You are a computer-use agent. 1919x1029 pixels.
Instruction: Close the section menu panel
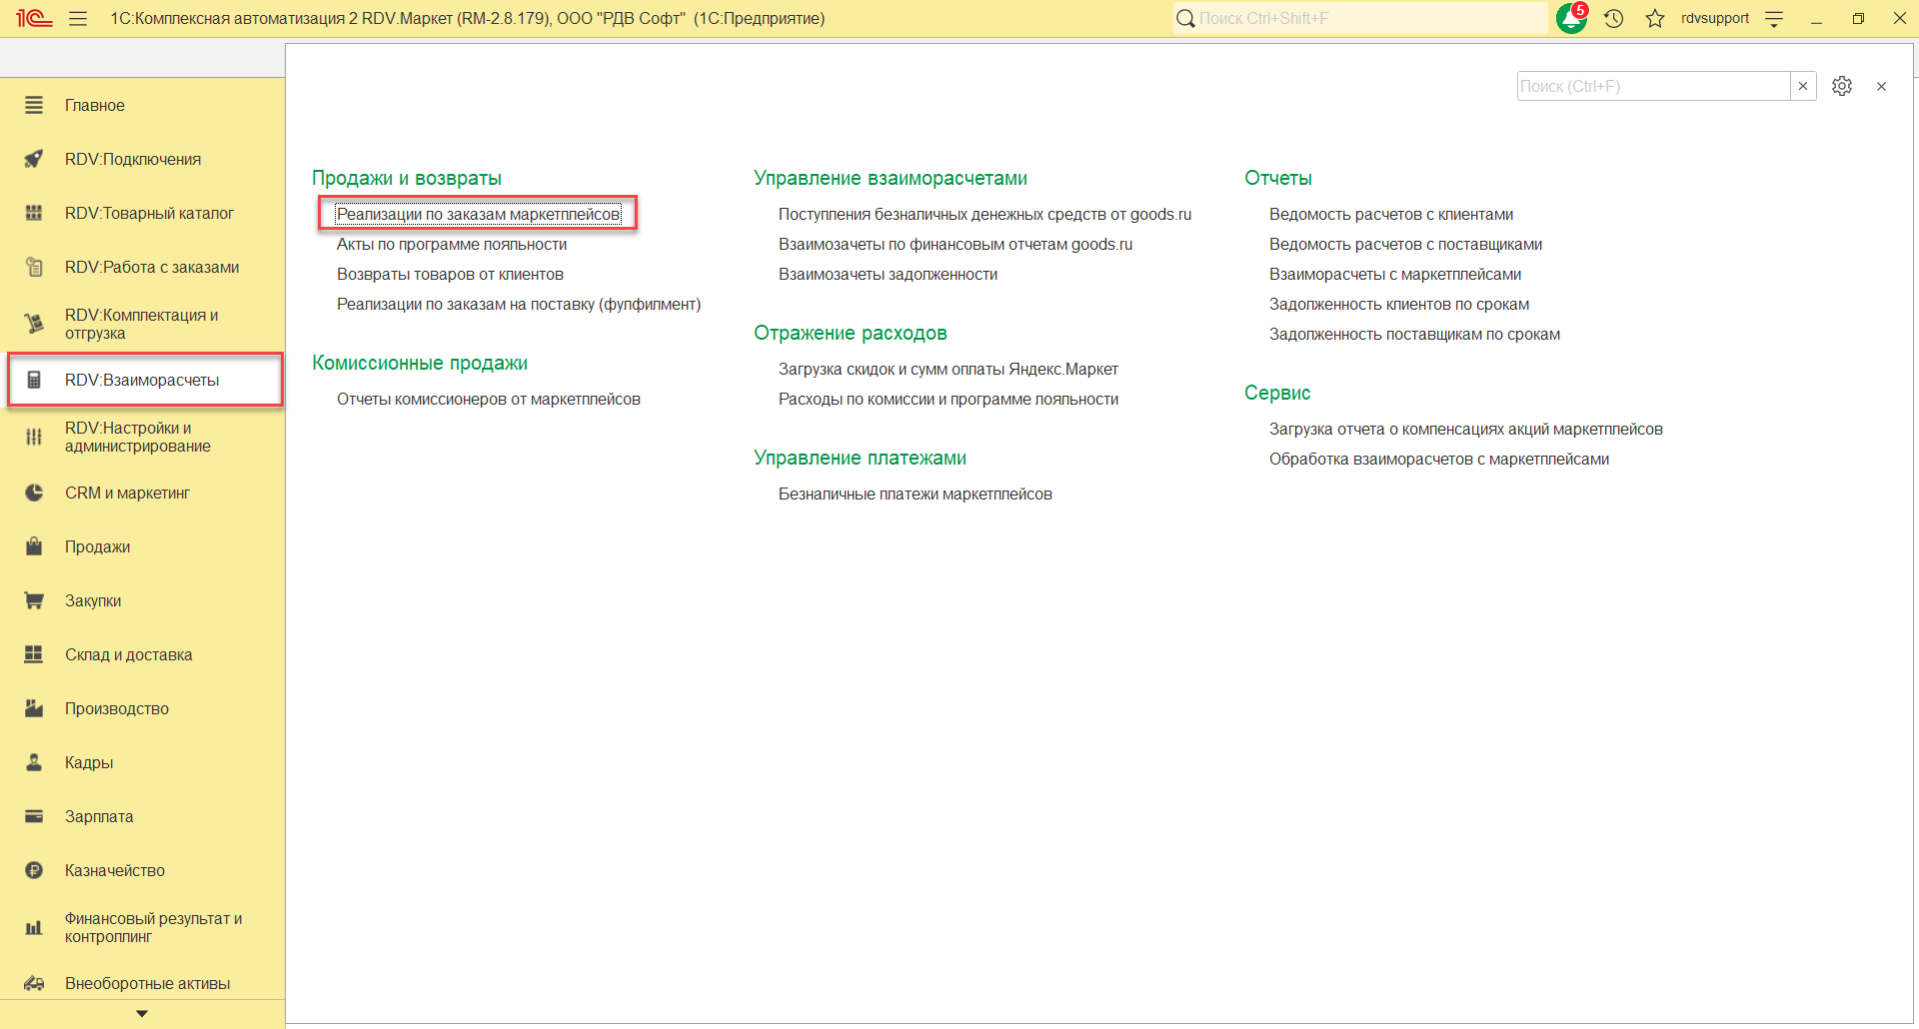pyautogui.click(x=1882, y=87)
